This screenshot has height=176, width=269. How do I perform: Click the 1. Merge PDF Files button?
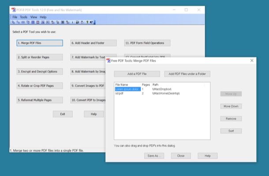coord(40,43)
